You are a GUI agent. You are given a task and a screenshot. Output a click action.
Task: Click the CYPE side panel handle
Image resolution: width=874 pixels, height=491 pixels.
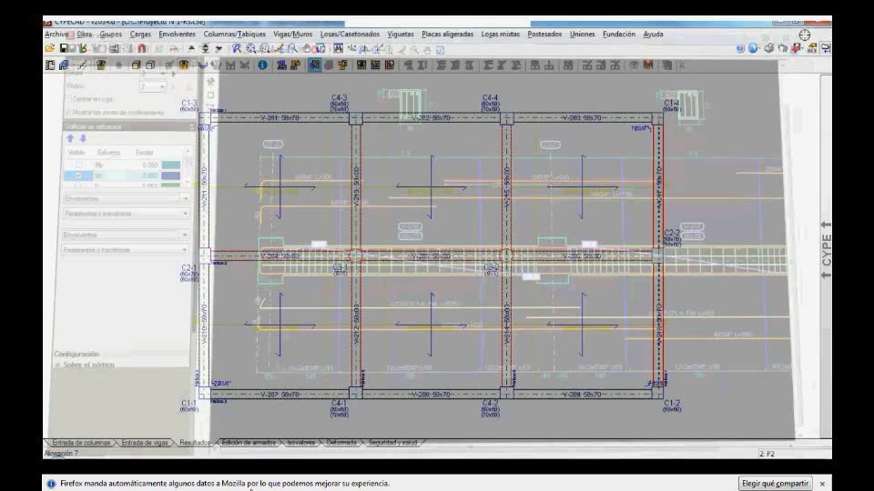[x=826, y=249]
